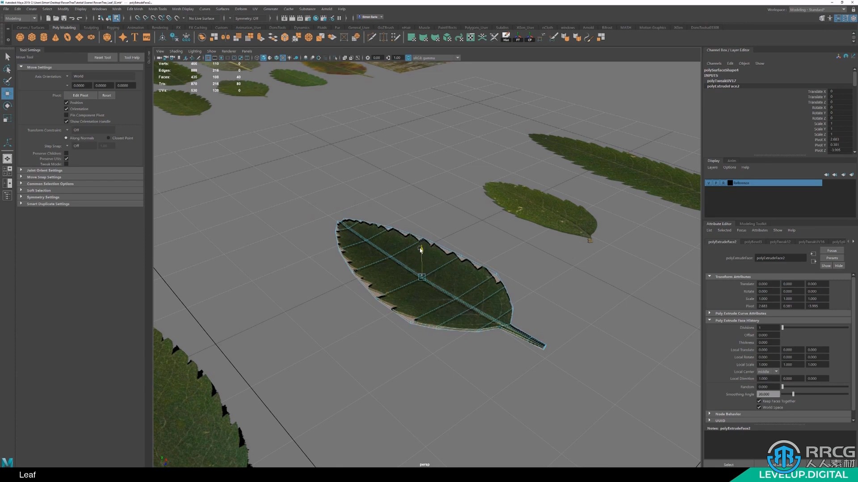Image resolution: width=858 pixels, height=482 pixels.
Task: Enable Pin Component Pivot checkbox
Action: tap(67, 115)
